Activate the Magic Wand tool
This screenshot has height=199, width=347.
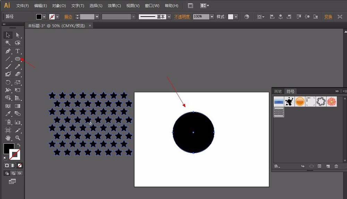click(8, 43)
